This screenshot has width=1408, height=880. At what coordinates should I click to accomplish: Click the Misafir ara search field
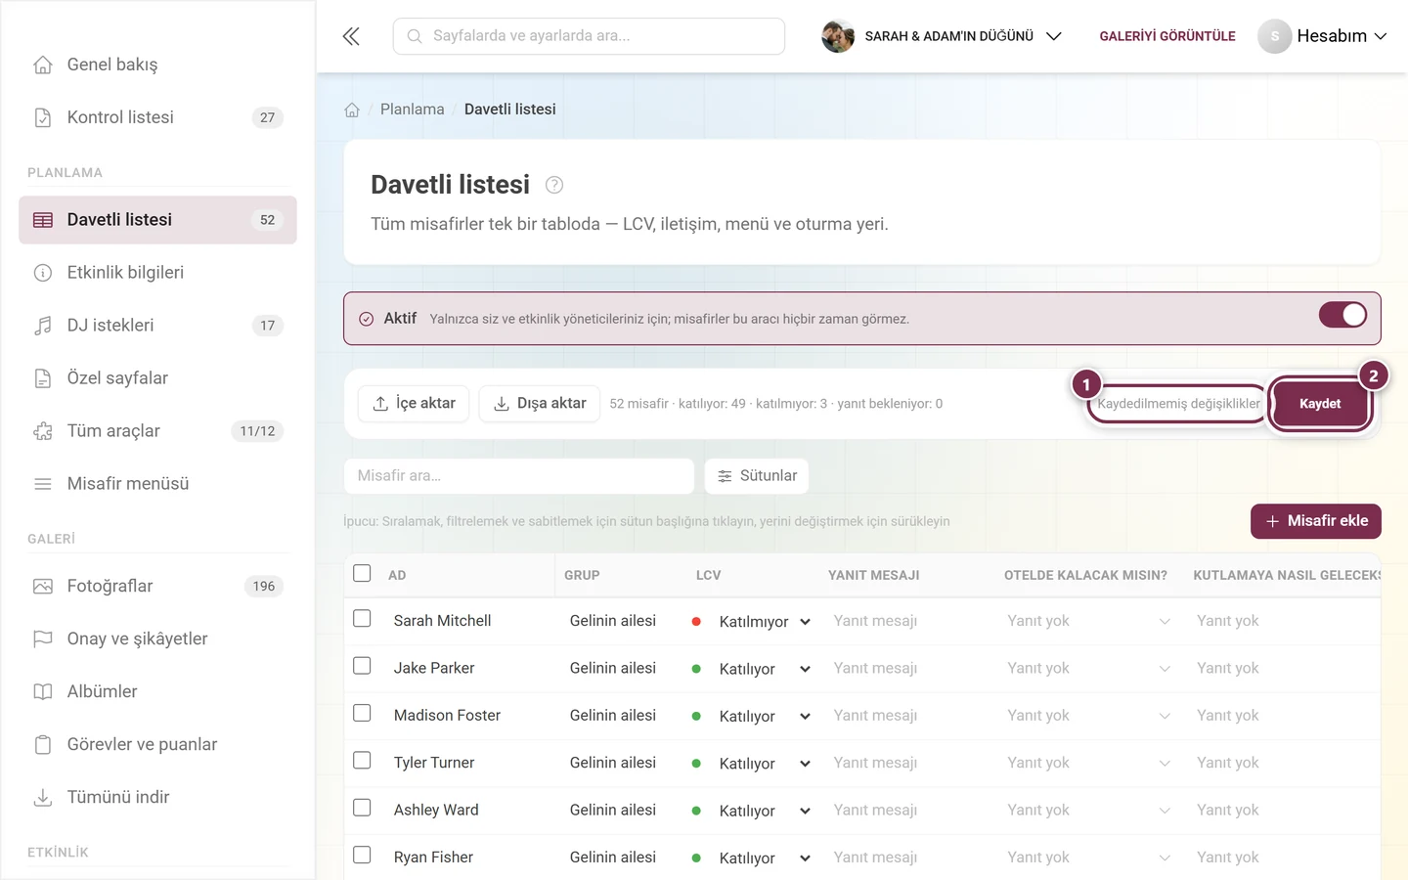click(519, 476)
